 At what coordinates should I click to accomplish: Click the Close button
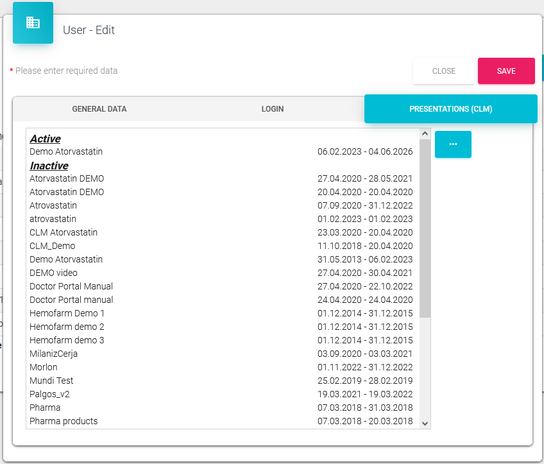(443, 71)
